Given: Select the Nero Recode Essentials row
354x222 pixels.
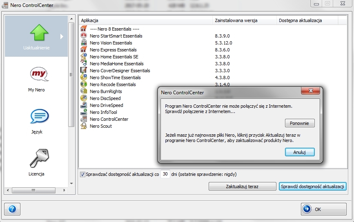Looking at the screenshot, I should pos(213,84).
